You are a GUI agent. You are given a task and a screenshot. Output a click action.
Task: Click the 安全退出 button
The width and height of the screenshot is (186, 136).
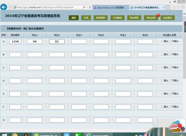(168, 18)
